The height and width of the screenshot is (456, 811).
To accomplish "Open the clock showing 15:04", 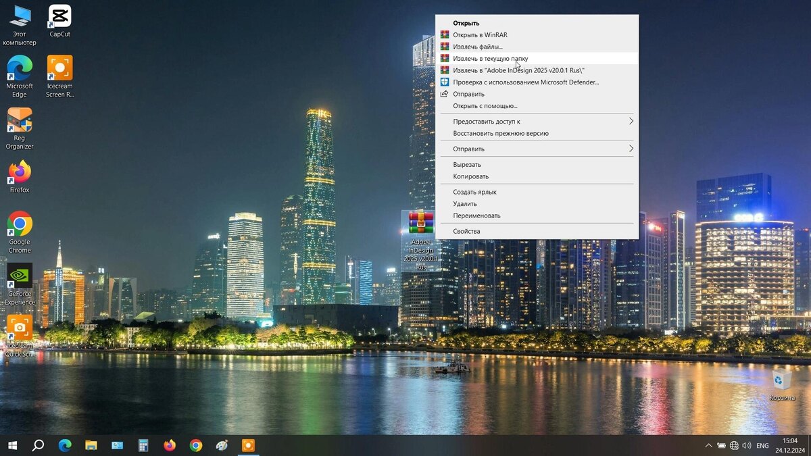I will click(x=789, y=445).
